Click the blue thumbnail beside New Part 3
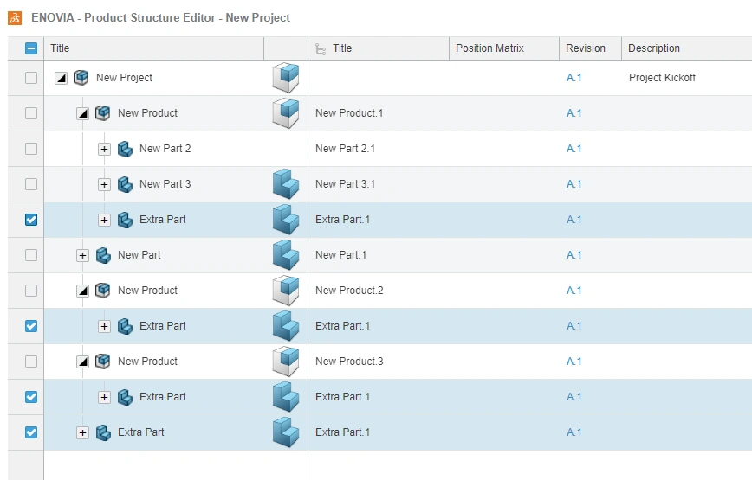The height and width of the screenshot is (480, 752). tap(285, 184)
